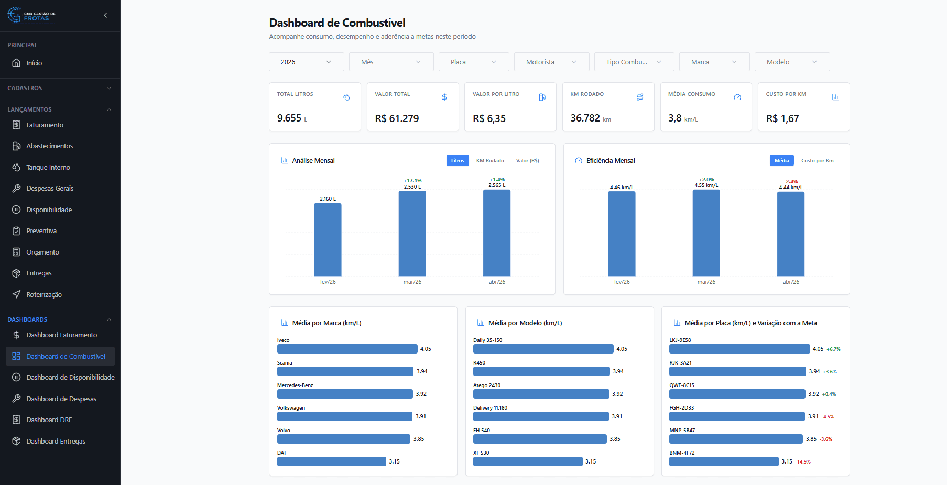The image size is (947, 485).
Task: Open Dashboard Entregas link
Action: point(60,441)
